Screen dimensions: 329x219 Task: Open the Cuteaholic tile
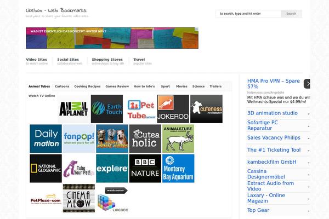click(145, 139)
